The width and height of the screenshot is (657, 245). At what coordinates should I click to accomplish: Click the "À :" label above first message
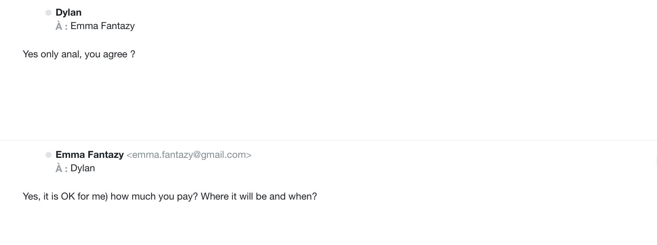[x=62, y=26]
